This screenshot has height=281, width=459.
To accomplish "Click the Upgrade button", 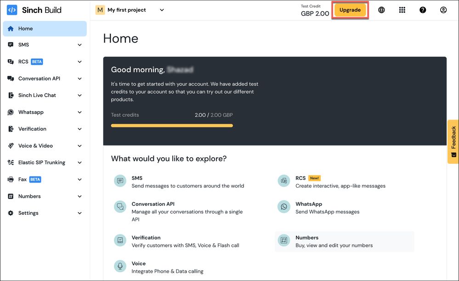I will click(350, 10).
